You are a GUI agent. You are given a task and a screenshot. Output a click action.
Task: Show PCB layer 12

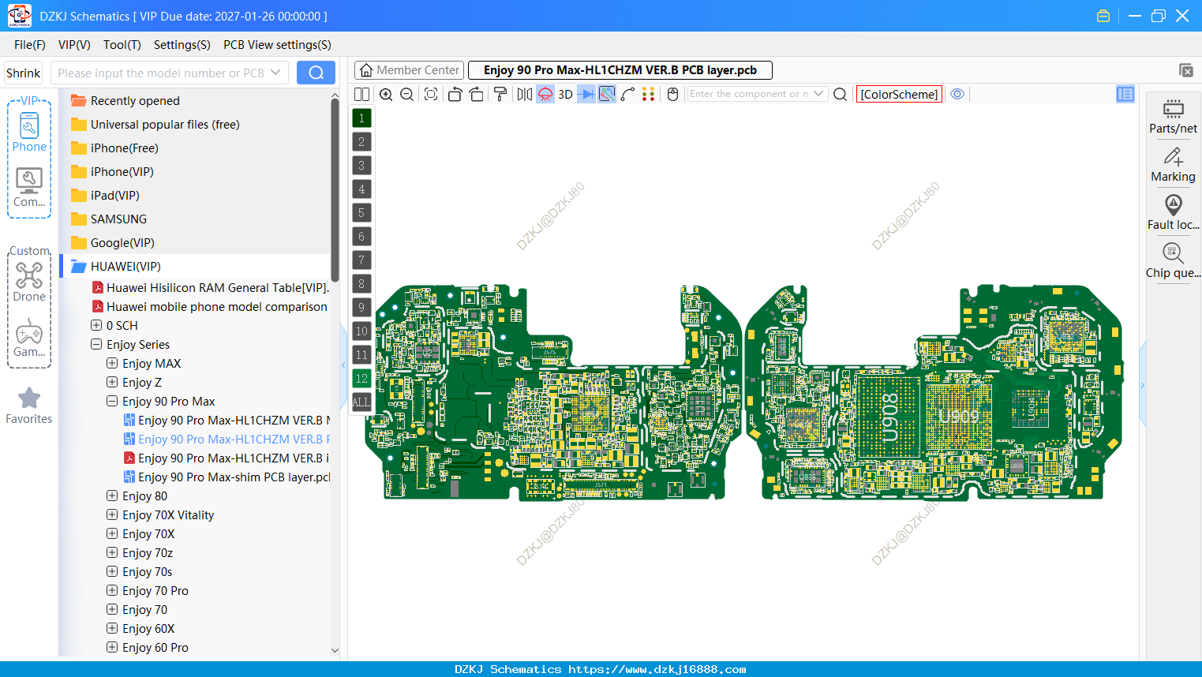[x=361, y=379]
